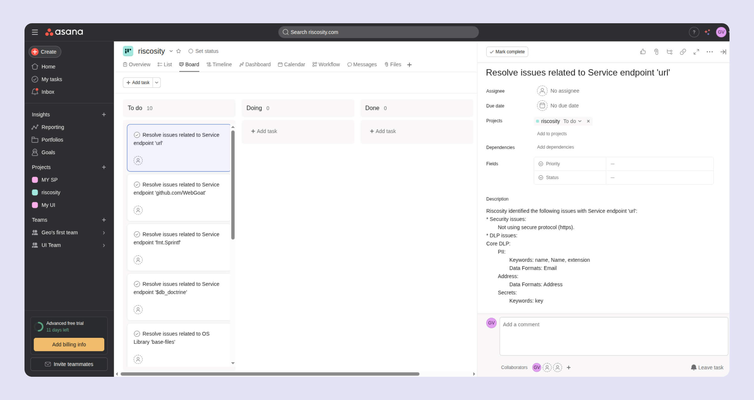Open riscosity project title dropdown
Viewport: 754px width, 400px height.
pos(171,51)
